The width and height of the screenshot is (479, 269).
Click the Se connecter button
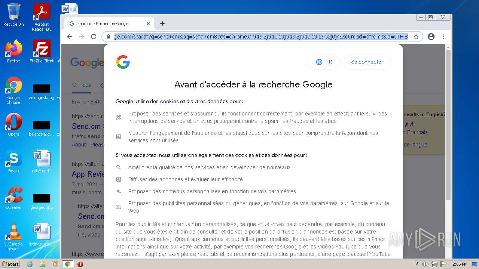click(x=367, y=62)
